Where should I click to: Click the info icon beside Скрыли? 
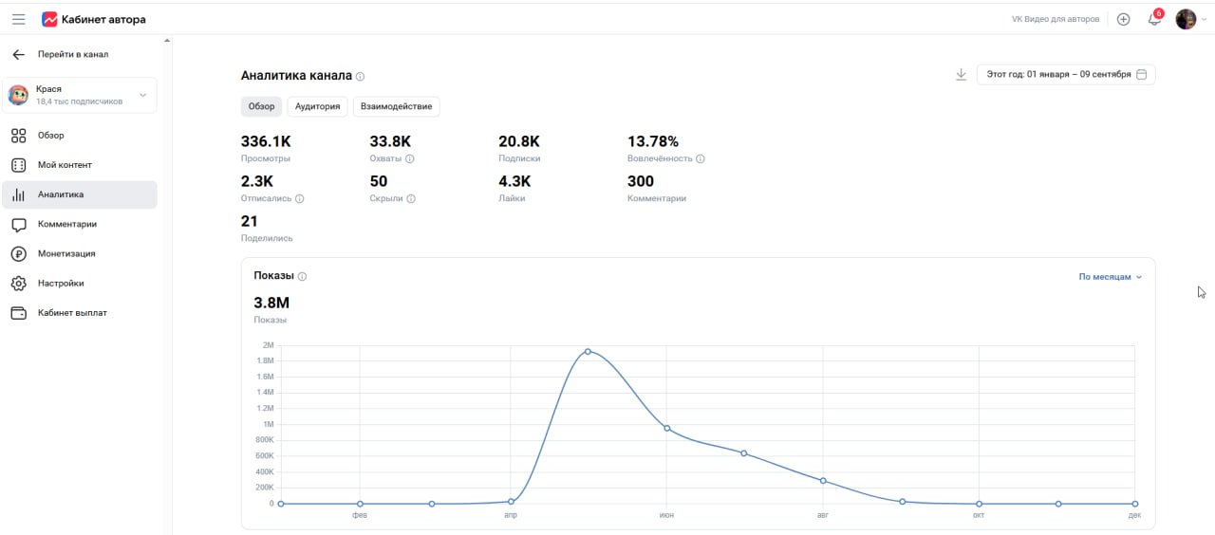pos(411,199)
